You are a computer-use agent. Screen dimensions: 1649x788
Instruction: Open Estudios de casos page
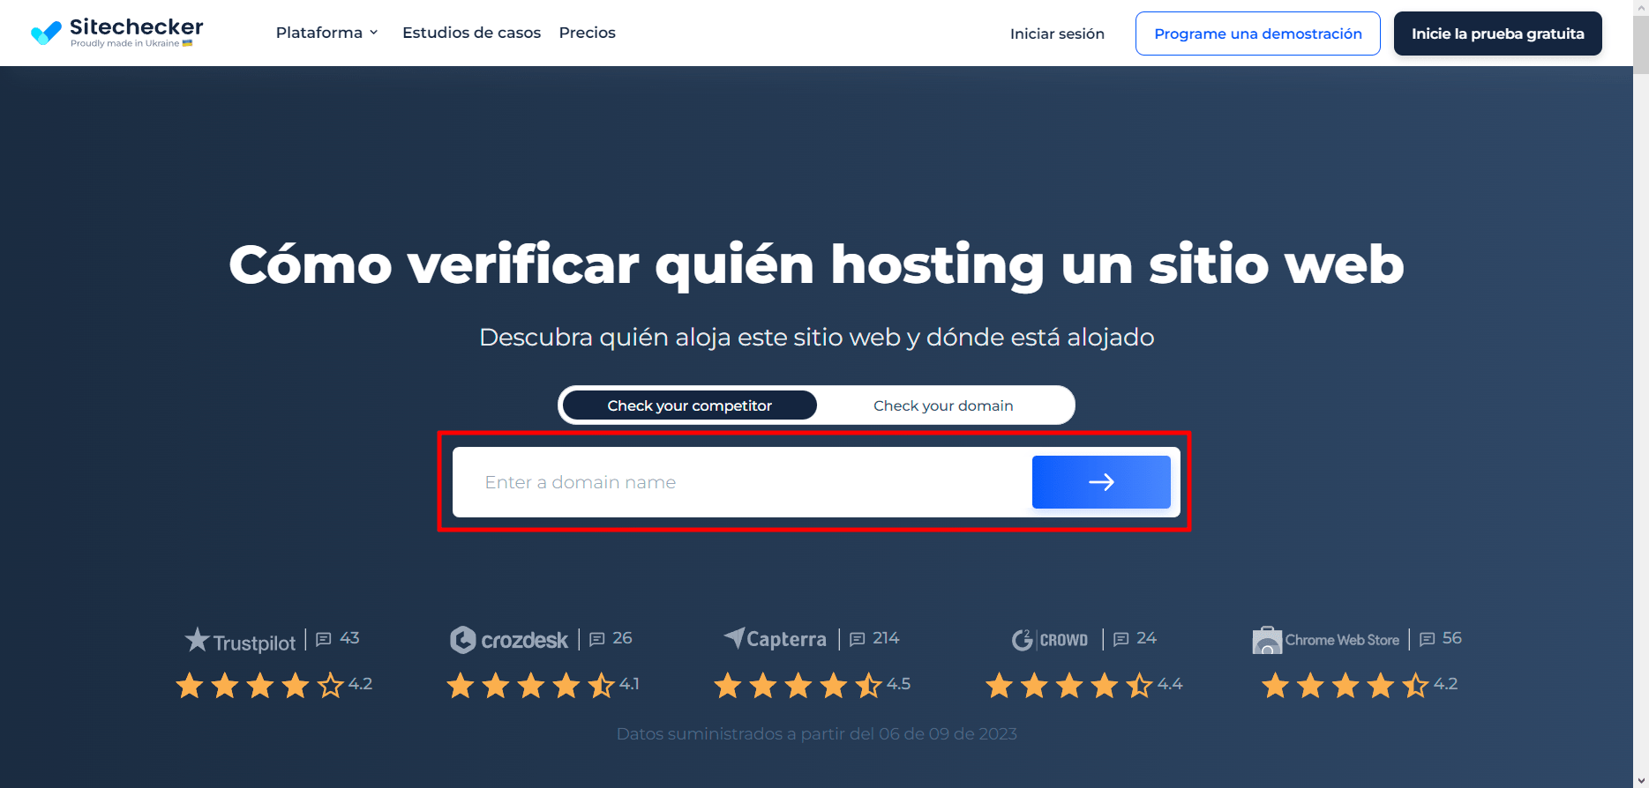(x=471, y=33)
